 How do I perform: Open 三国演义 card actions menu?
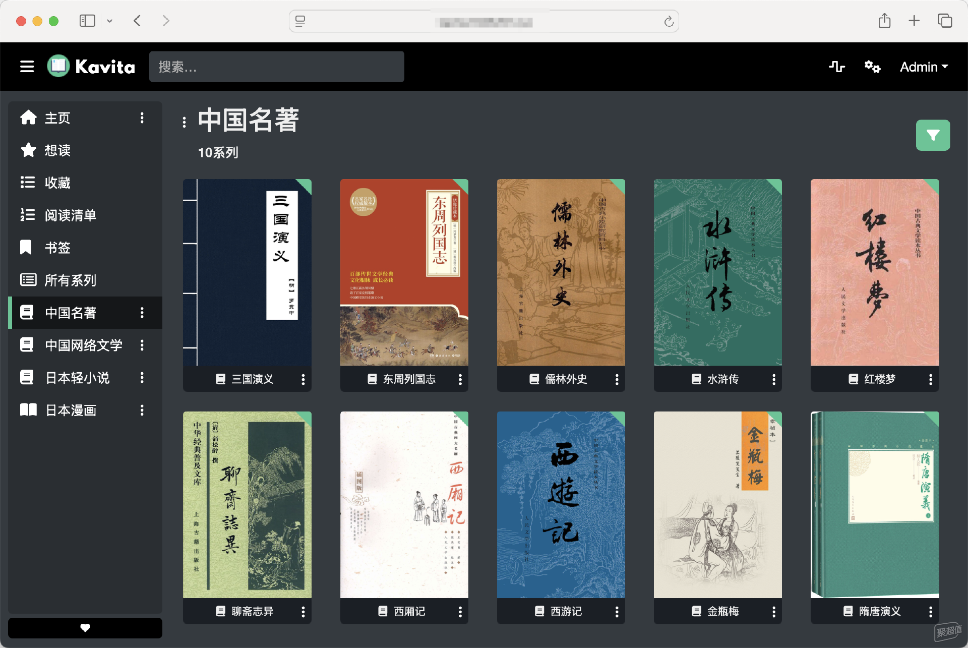(x=303, y=379)
